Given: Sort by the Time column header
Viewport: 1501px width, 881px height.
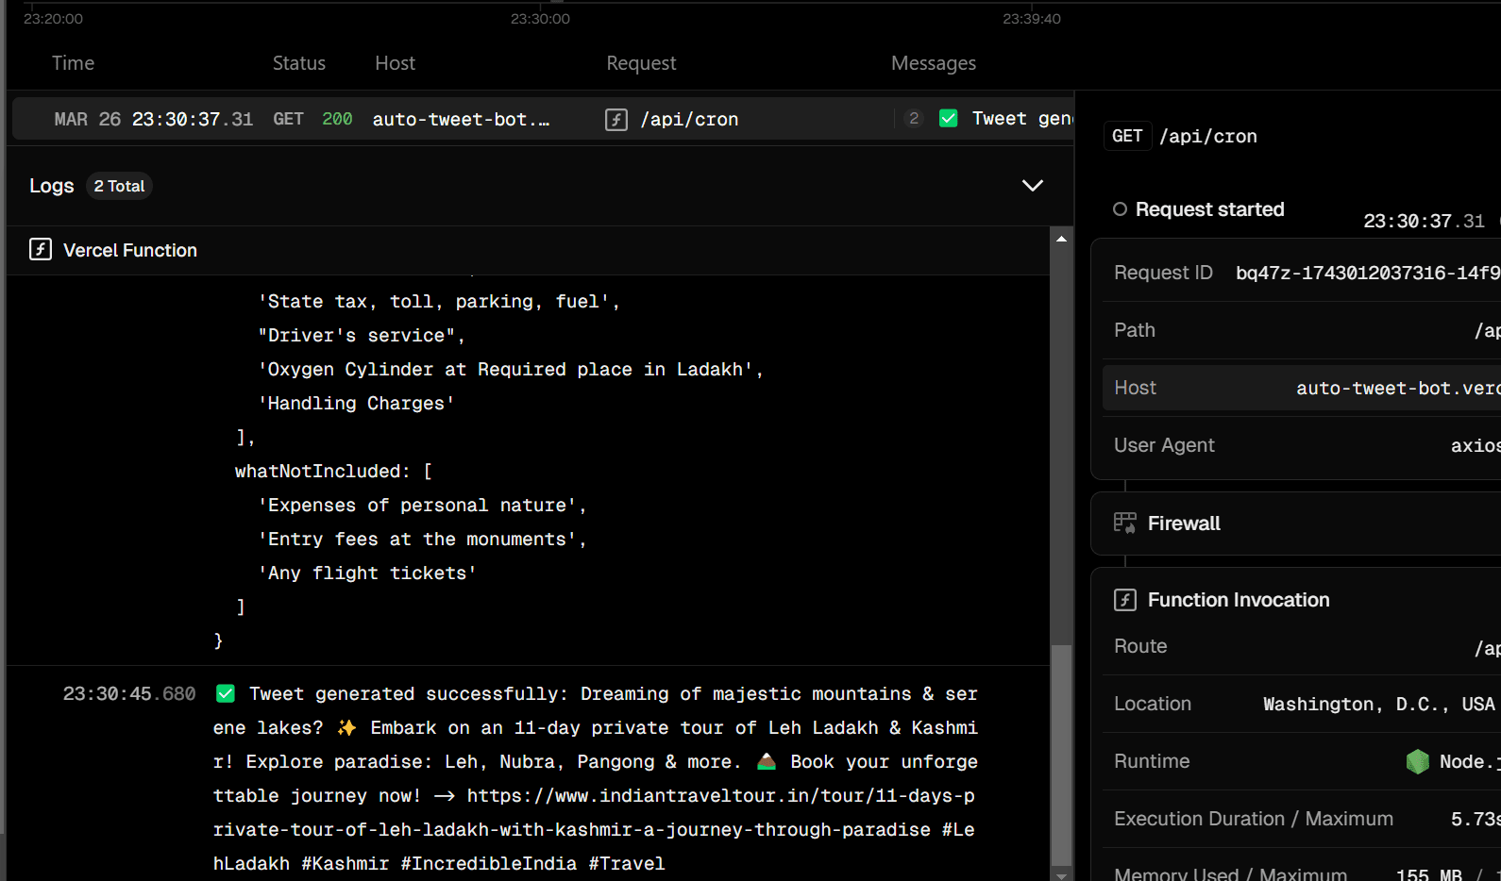Looking at the screenshot, I should click(73, 63).
